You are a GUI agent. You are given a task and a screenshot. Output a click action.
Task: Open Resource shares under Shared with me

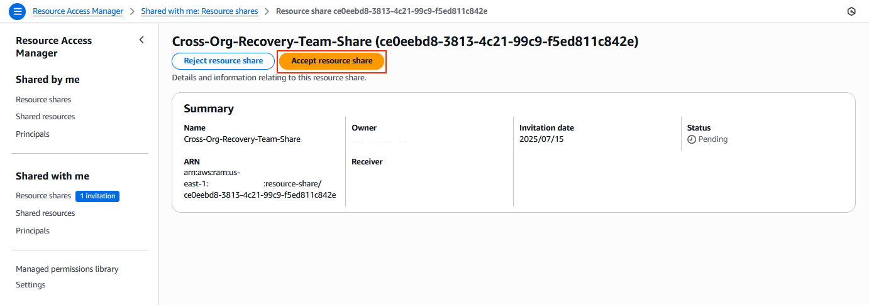click(x=43, y=196)
